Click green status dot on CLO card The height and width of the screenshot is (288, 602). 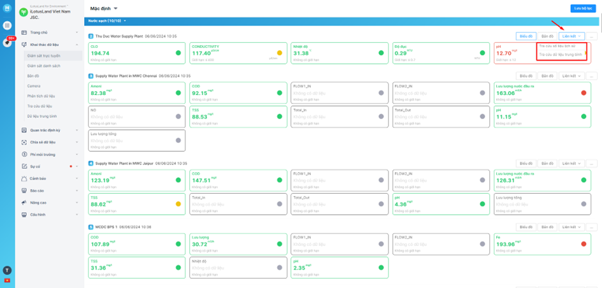[x=178, y=53]
